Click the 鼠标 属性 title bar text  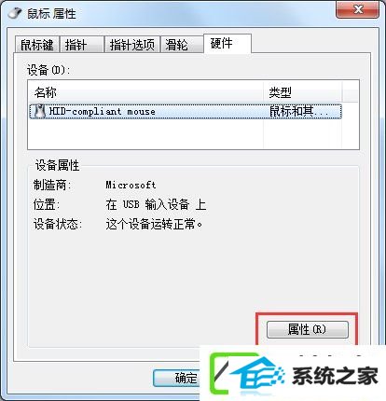[51, 14]
